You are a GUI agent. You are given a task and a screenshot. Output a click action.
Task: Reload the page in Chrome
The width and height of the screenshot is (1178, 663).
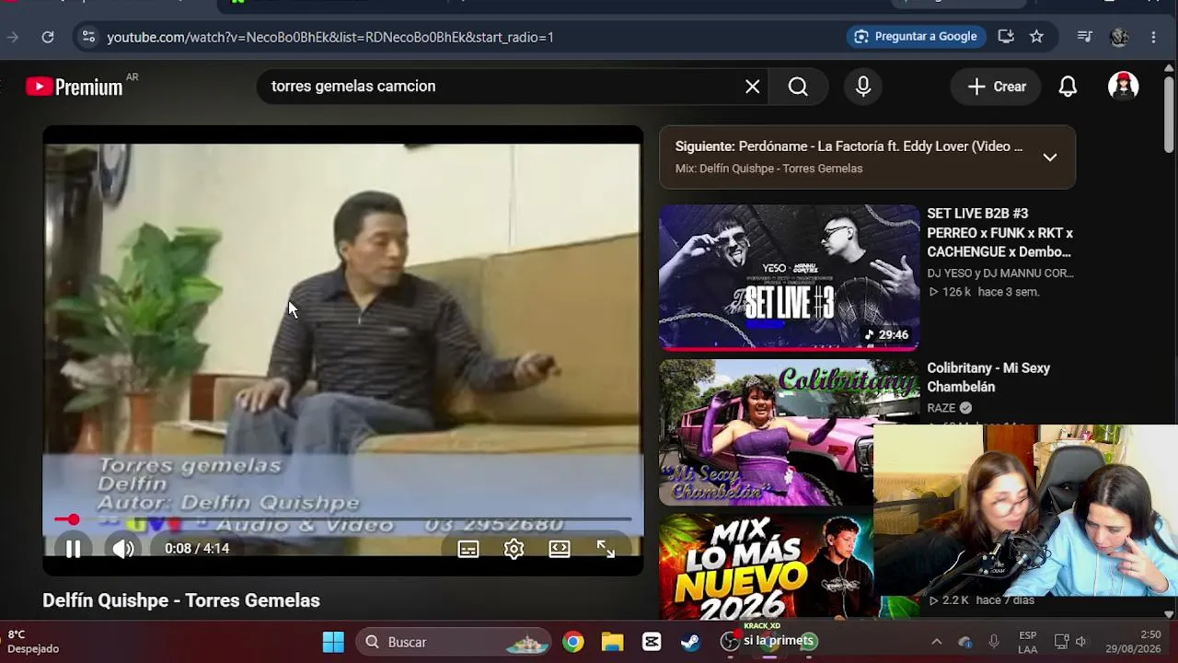pyautogui.click(x=48, y=37)
